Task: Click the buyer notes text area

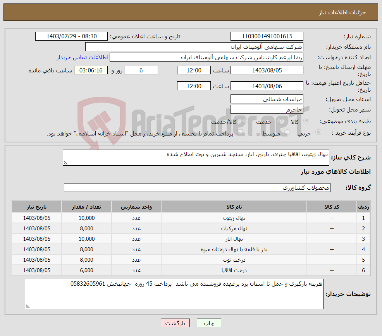Action: click(x=174, y=294)
